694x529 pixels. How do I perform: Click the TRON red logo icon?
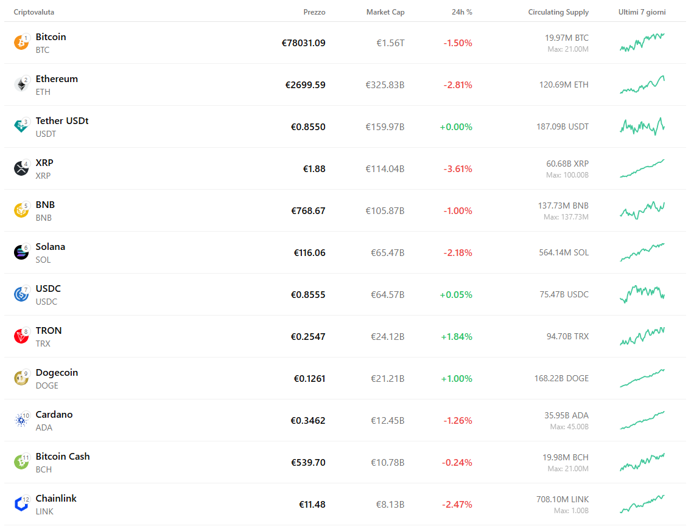21,336
